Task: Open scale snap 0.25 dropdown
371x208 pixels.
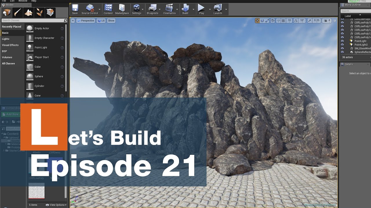Action: point(317,21)
